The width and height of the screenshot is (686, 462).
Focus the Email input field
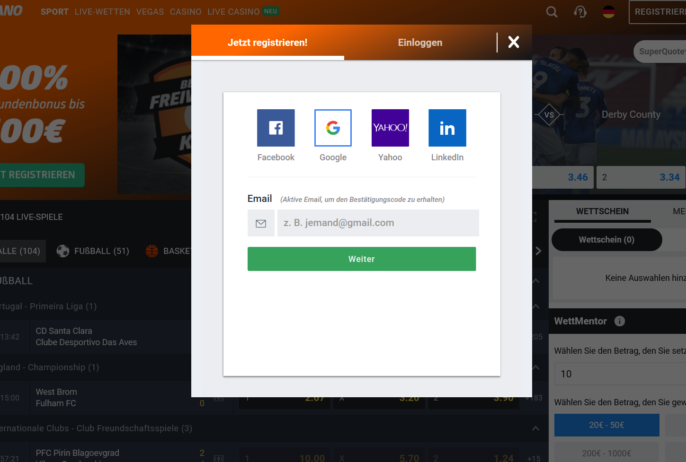click(x=378, y=223)
